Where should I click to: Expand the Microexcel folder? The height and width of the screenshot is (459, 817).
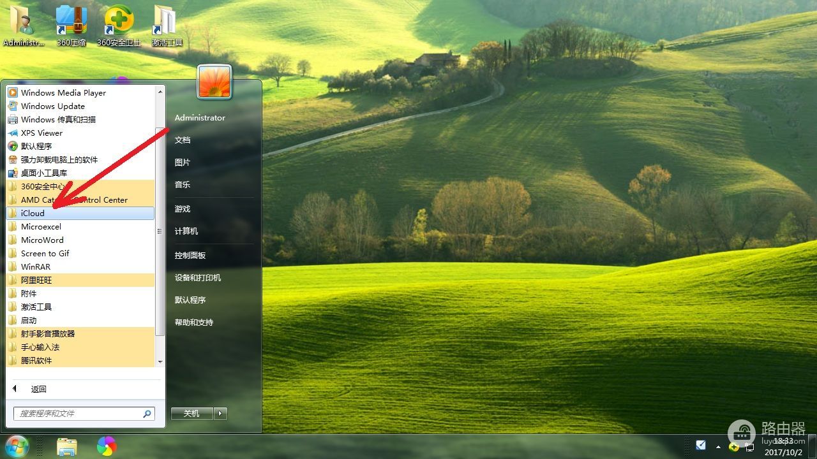pyautogui.click(x=80, y=226)
